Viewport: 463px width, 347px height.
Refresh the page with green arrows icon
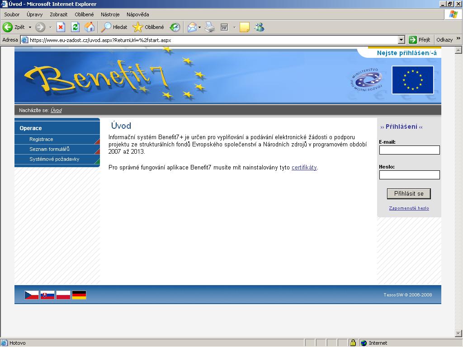point(76,27)
